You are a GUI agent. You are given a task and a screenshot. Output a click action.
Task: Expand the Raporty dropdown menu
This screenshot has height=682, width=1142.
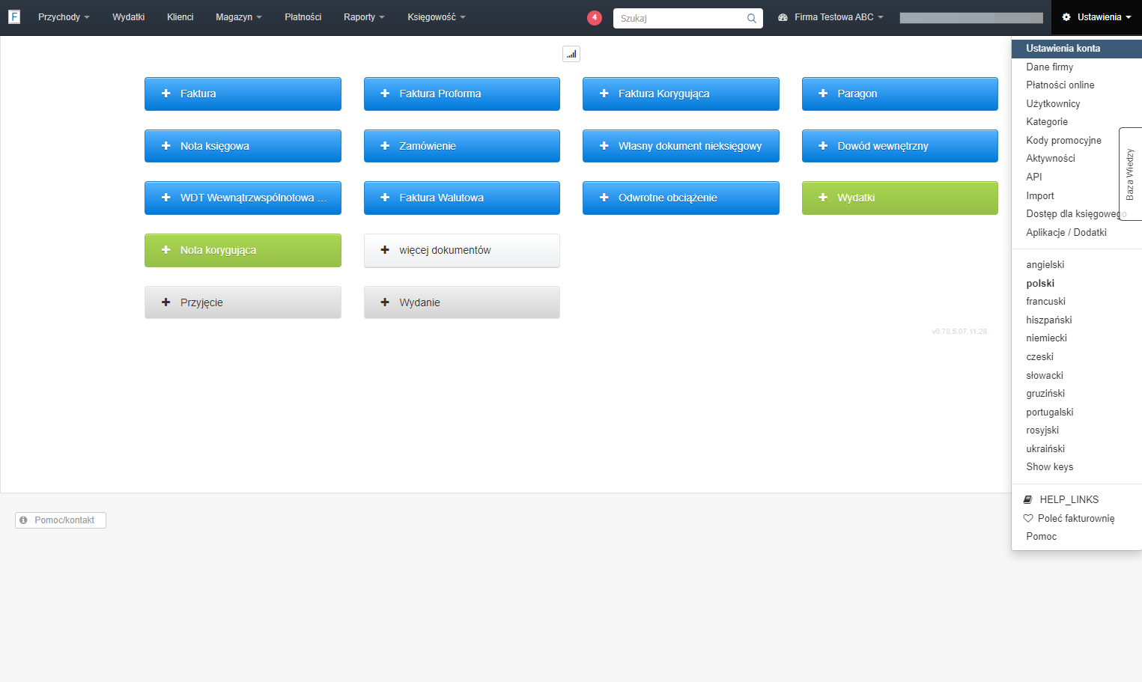click(x=364, y=17)
